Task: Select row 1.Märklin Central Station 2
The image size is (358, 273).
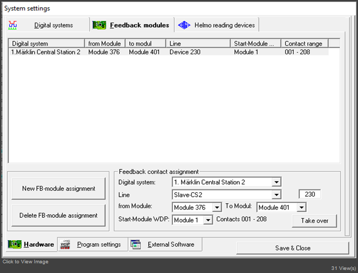Action: 169,52
